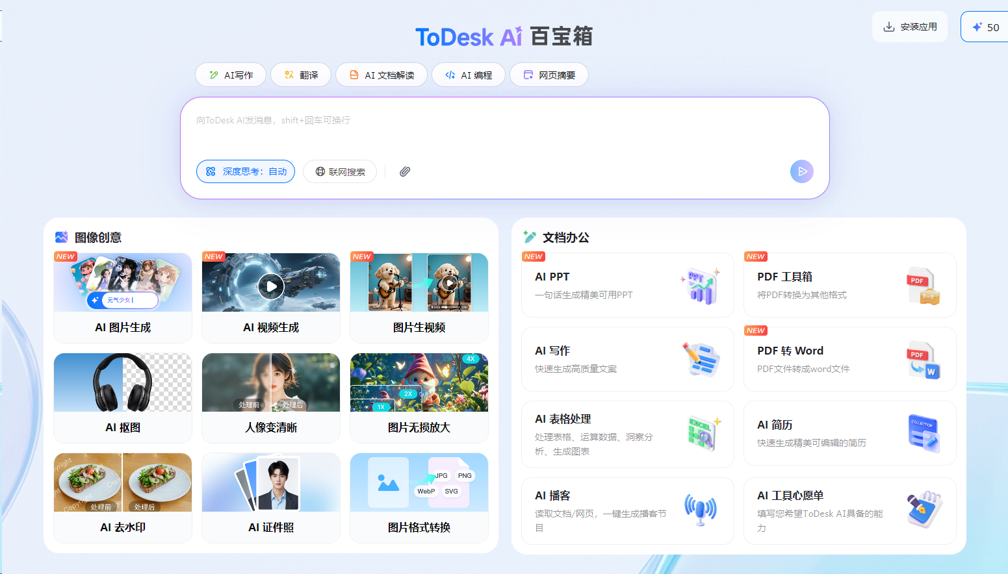
Task: Click the download icon in 安装应用
Action: click(x=888, y=27)
